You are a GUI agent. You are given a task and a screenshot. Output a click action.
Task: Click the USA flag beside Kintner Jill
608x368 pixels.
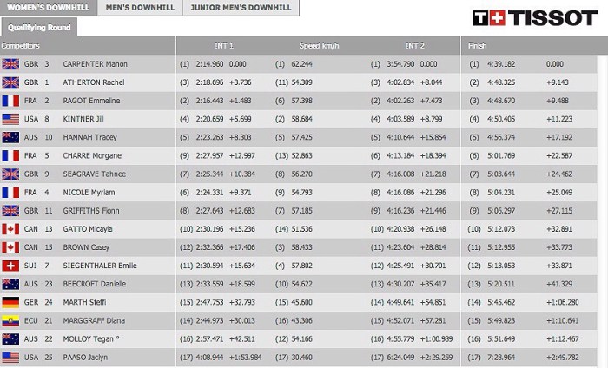coord(11,119)
